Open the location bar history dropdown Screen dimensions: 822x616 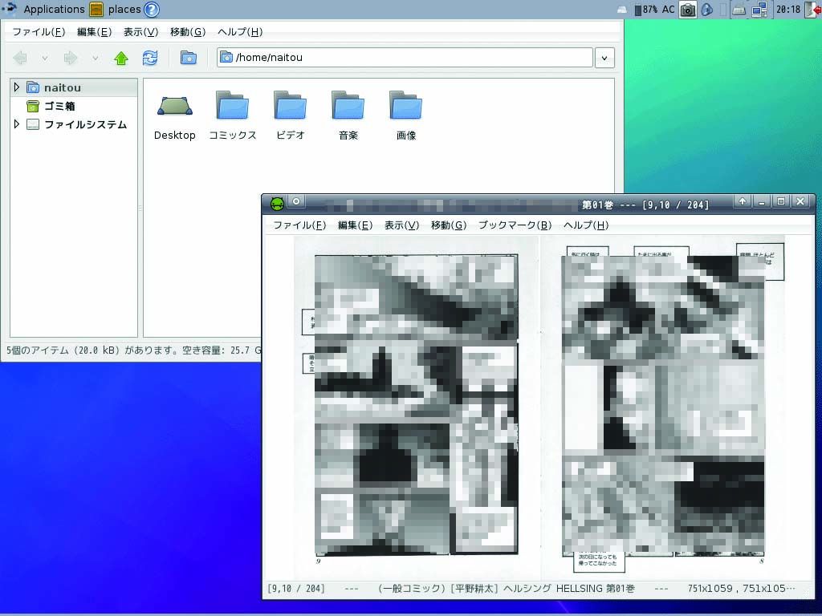click(604, 58)
